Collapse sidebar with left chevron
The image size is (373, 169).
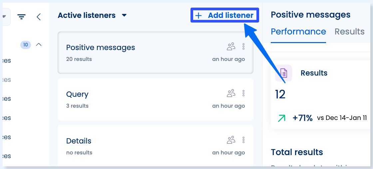pyautogui.click(x=39, y=17)
